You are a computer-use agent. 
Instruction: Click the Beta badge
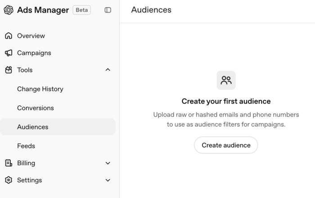82,10
